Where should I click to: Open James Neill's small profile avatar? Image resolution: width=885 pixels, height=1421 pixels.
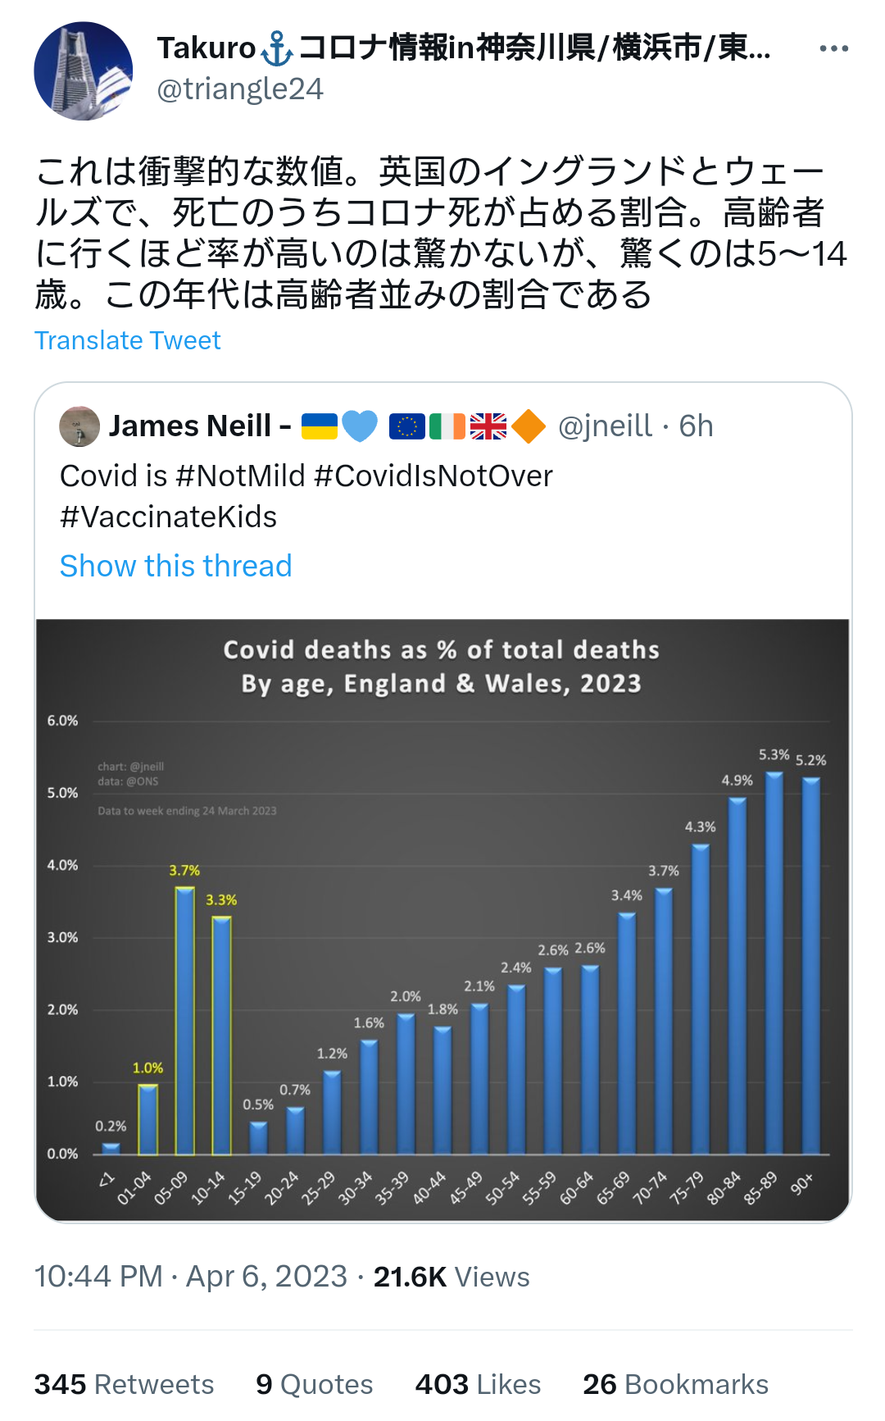point(79,426)
